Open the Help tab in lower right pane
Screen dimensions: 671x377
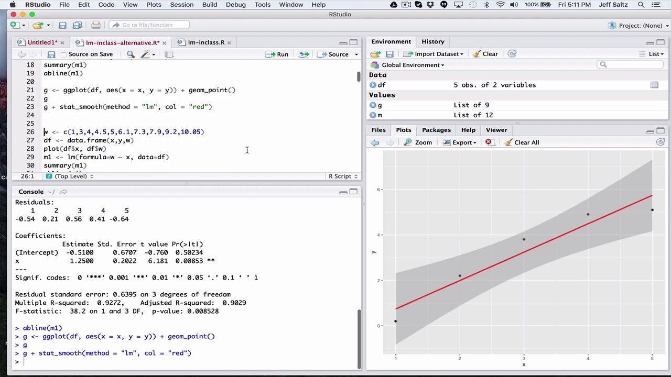(x=468, y=130)
